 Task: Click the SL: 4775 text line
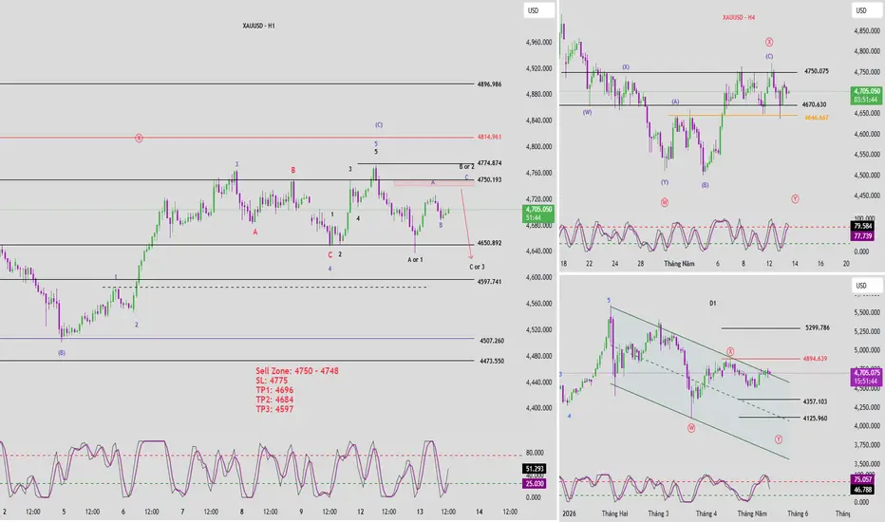point(272,381)
